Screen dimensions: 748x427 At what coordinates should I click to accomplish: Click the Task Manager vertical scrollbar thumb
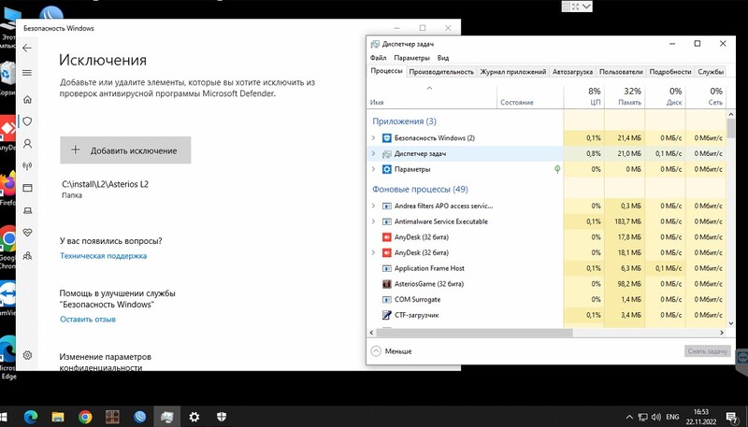point(731,129)
